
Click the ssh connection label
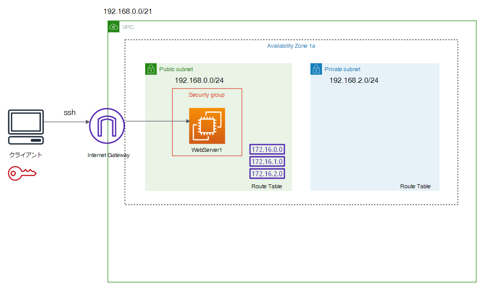coord(70,113)
